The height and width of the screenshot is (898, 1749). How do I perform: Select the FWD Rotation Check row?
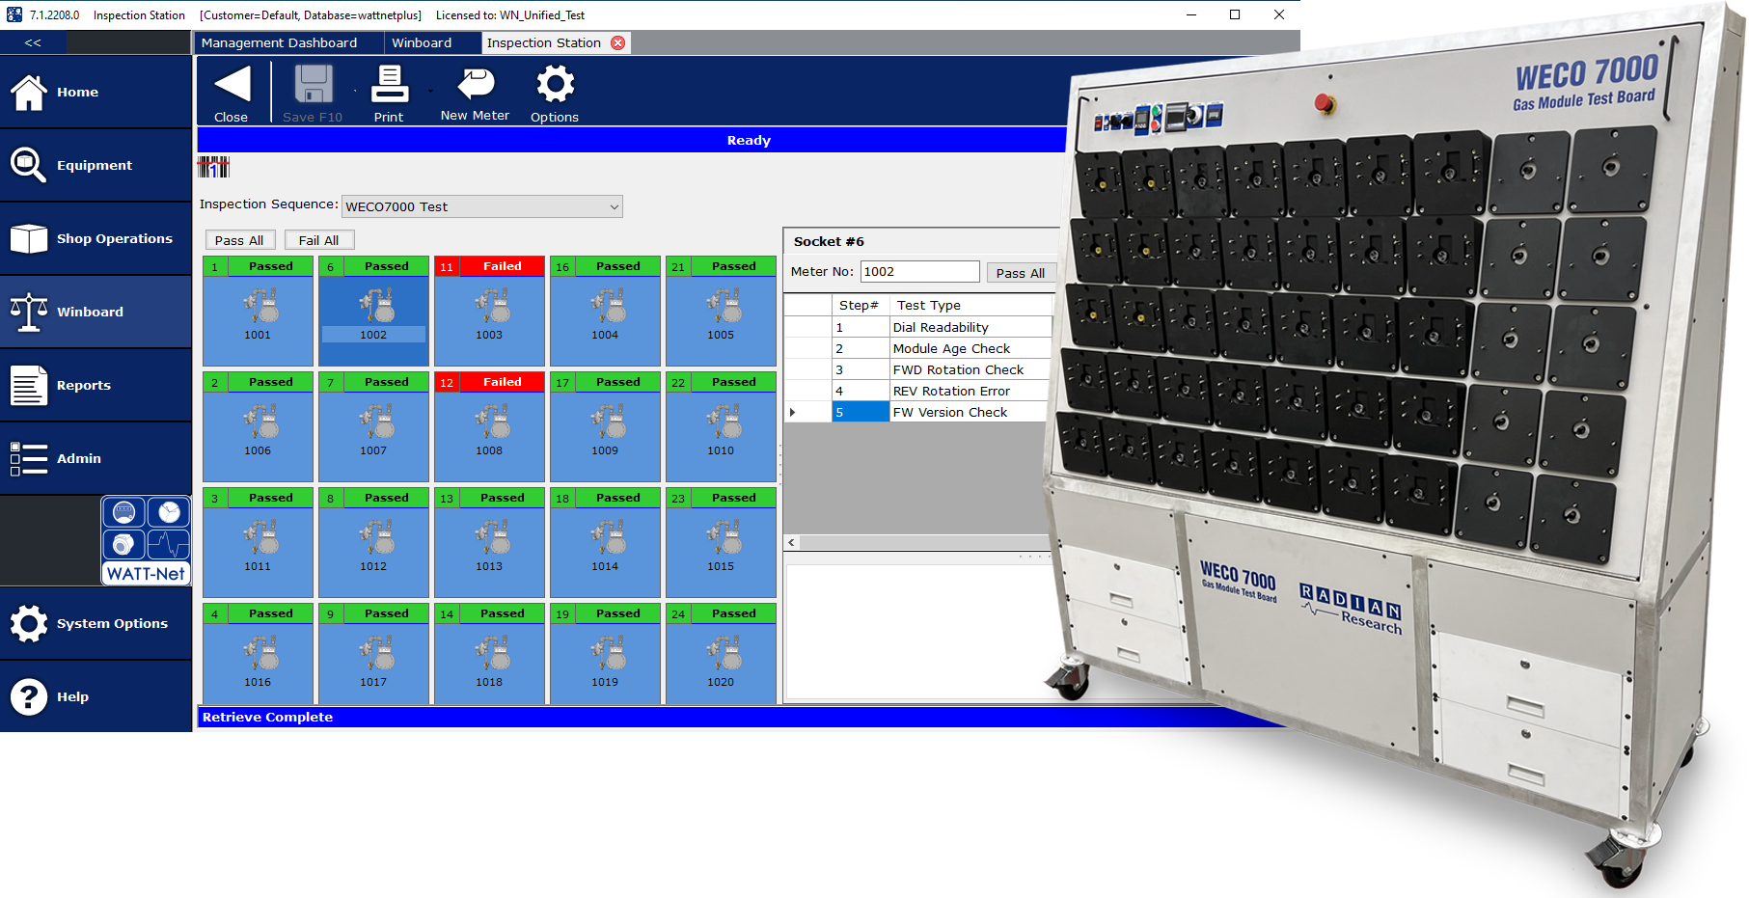pyautogui.click(x=917, y=369)
